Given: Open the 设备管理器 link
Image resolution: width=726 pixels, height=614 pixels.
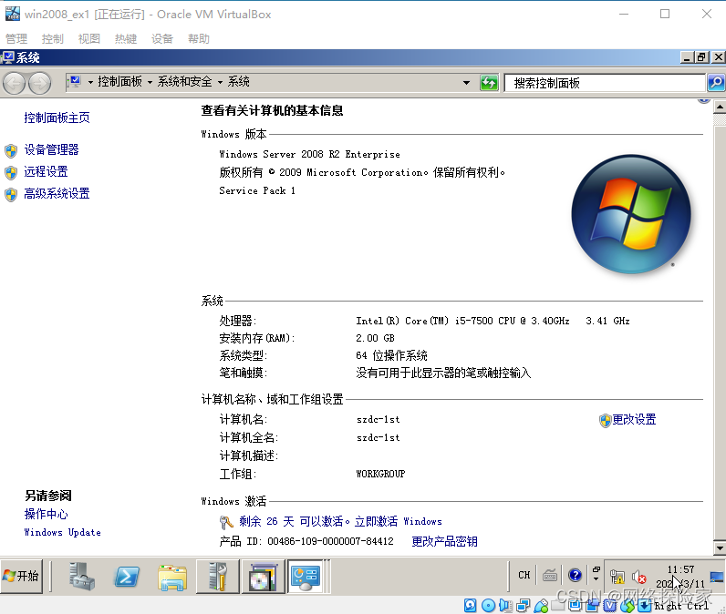Looking at the screenshot, I should coord(51,149).
